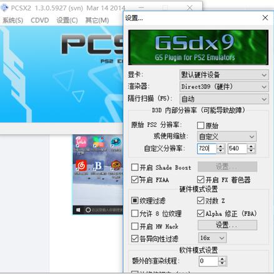The width and height of the screenshot is (274, 274).
Task: Click the GSdx9 banner image
Action: pos(198,47)
